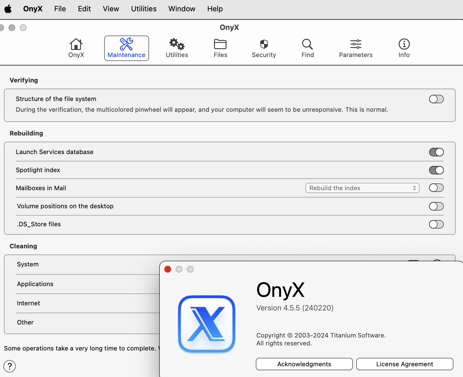Click the large OnyX heading in About window
463x377 pixels.
click(x=280, y=290)
